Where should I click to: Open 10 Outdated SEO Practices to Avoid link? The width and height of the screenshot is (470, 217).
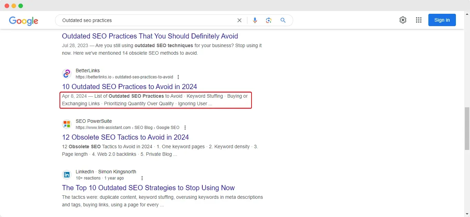click(x=129, y=87)
